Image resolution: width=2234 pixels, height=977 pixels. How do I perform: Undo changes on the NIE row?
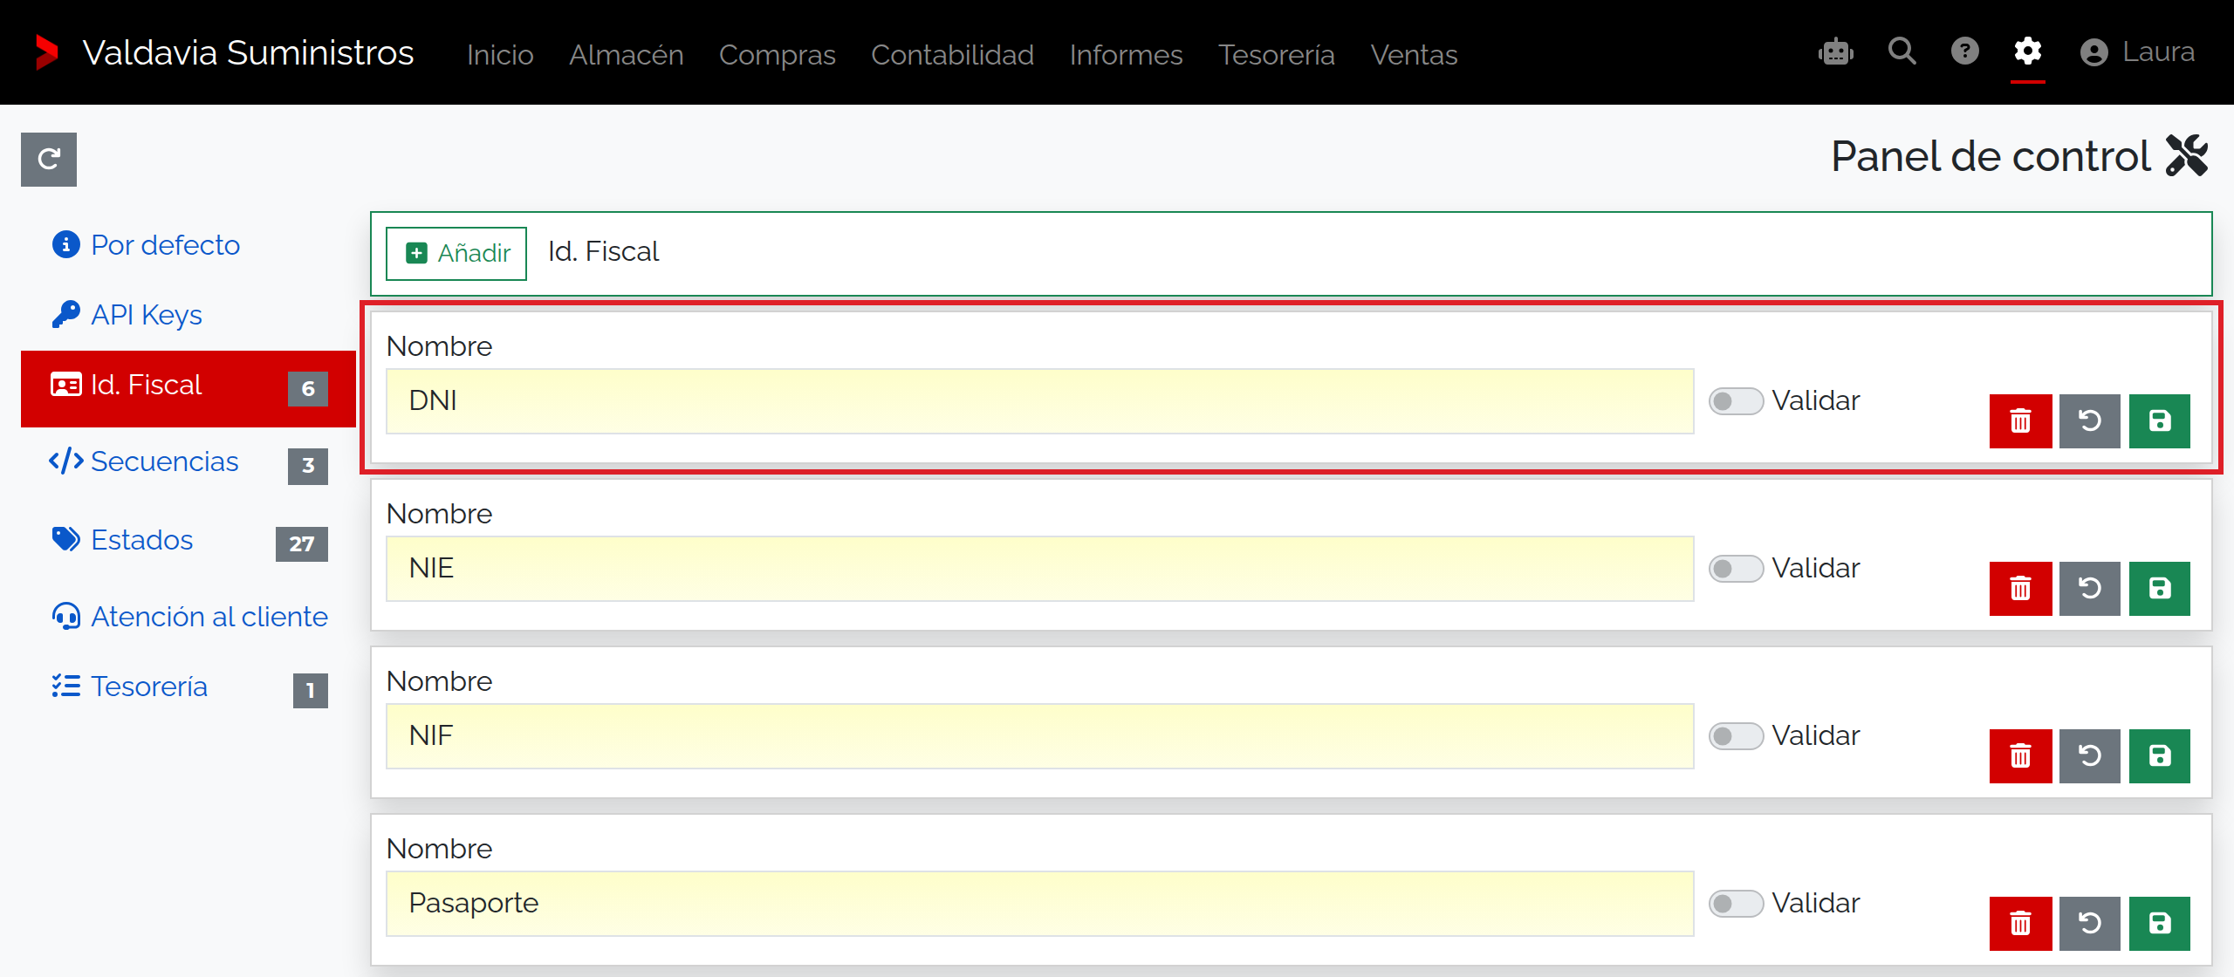[2090, 589]
